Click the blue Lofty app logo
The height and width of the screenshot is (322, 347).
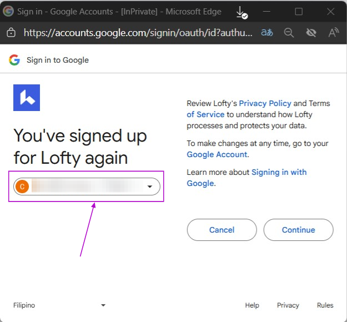[27, 98]
